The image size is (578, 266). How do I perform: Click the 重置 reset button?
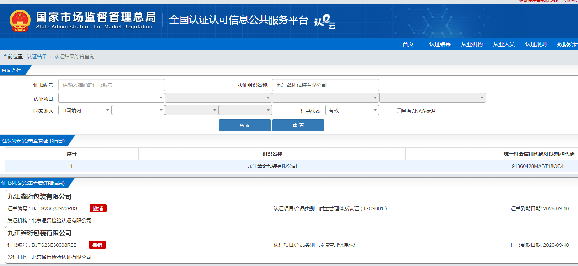tap(298, 125)
